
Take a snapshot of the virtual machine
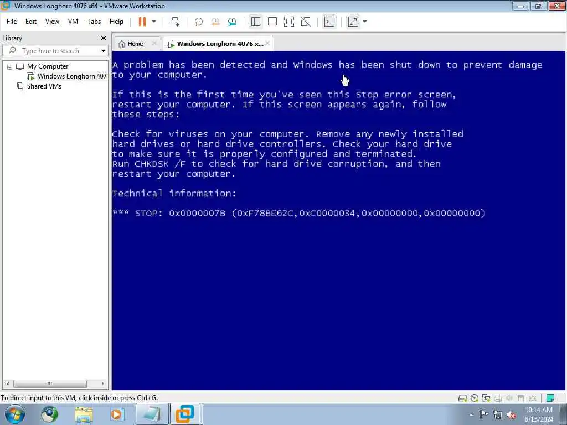pyautogui.click(x=199, y=22)
